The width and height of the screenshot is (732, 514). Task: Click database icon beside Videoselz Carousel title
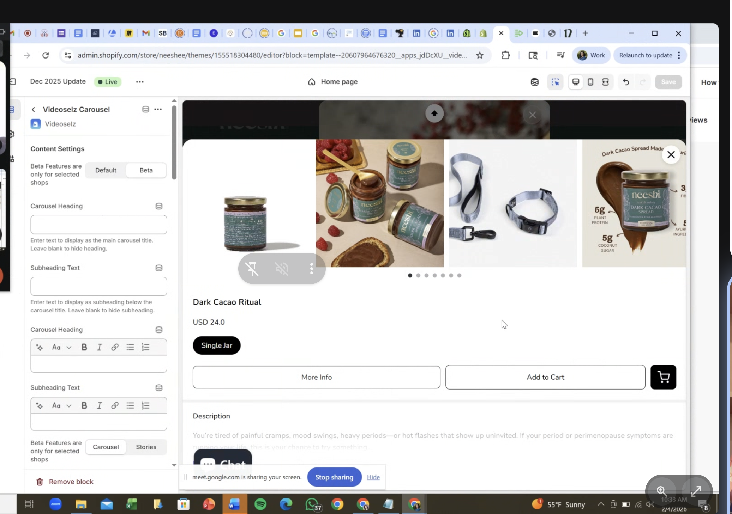[x=145, y=109]
